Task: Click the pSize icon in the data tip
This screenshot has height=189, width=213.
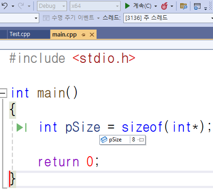Action: tap(104, 140)
